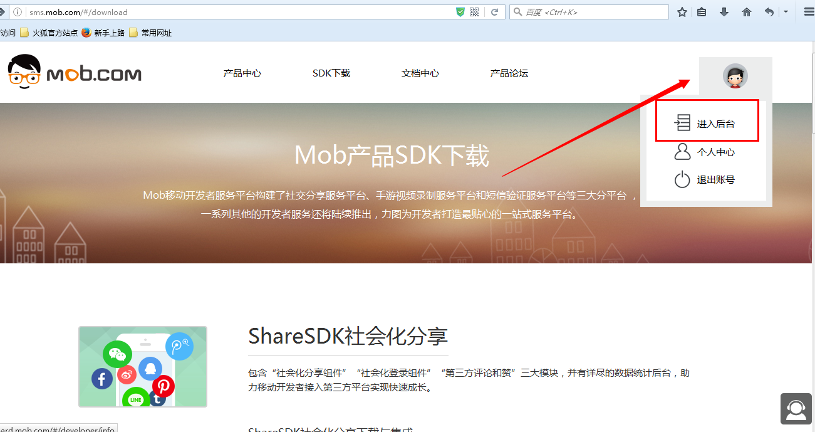Screen dimensions: 815x432
Task: Open the 火狐官方站点 bookmark folder
Action: coord(49,33)
